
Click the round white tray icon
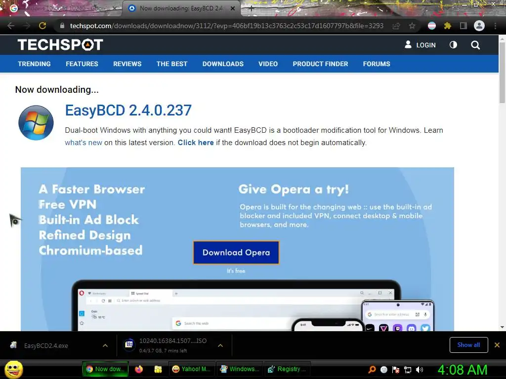click(384, 370)
